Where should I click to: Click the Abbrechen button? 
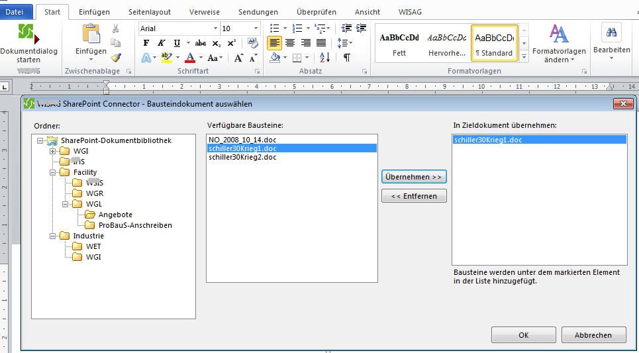click(x=593, y=335)
